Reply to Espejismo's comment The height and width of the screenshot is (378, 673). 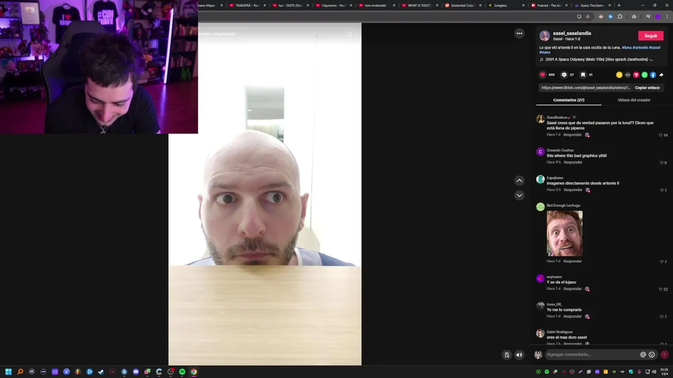pos(573,190)
